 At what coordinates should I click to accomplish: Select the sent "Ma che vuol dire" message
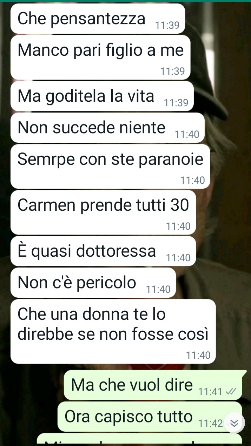pyautogui.click(x=153, y=385)
